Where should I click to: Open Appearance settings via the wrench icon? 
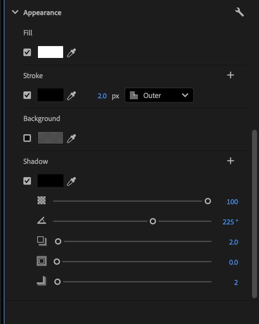(239, 12)
